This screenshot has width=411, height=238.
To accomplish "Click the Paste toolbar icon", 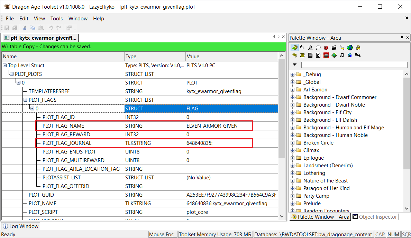I will [40, 28].
